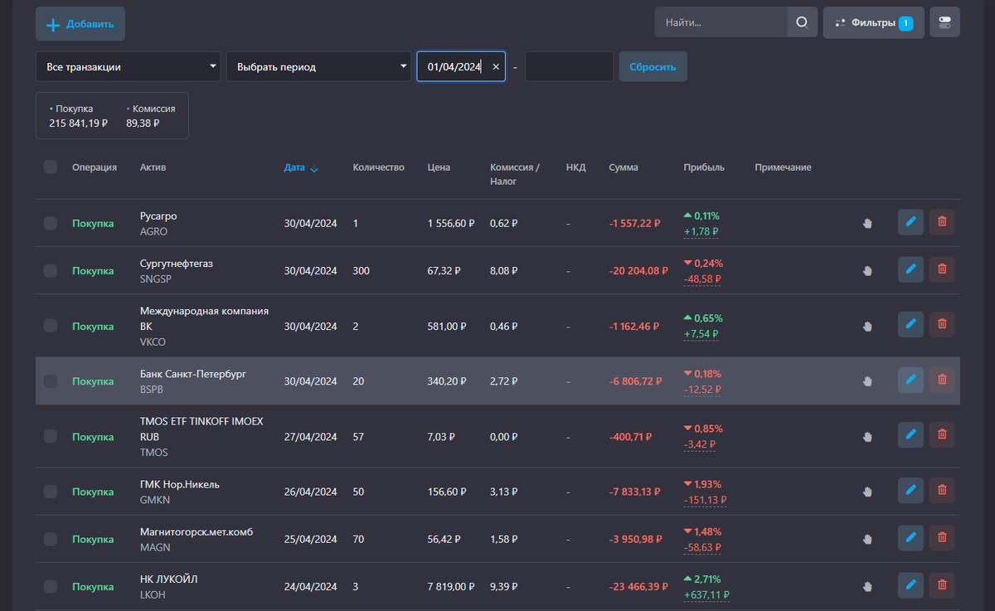995x611 pixels.
Task: Delete the Банк Санкт-Петербург transaction
Action: (x=942, y=380)
